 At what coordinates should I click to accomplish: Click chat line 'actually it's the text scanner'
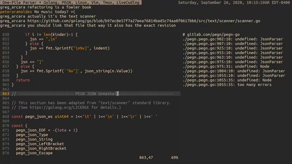[62, 16]
